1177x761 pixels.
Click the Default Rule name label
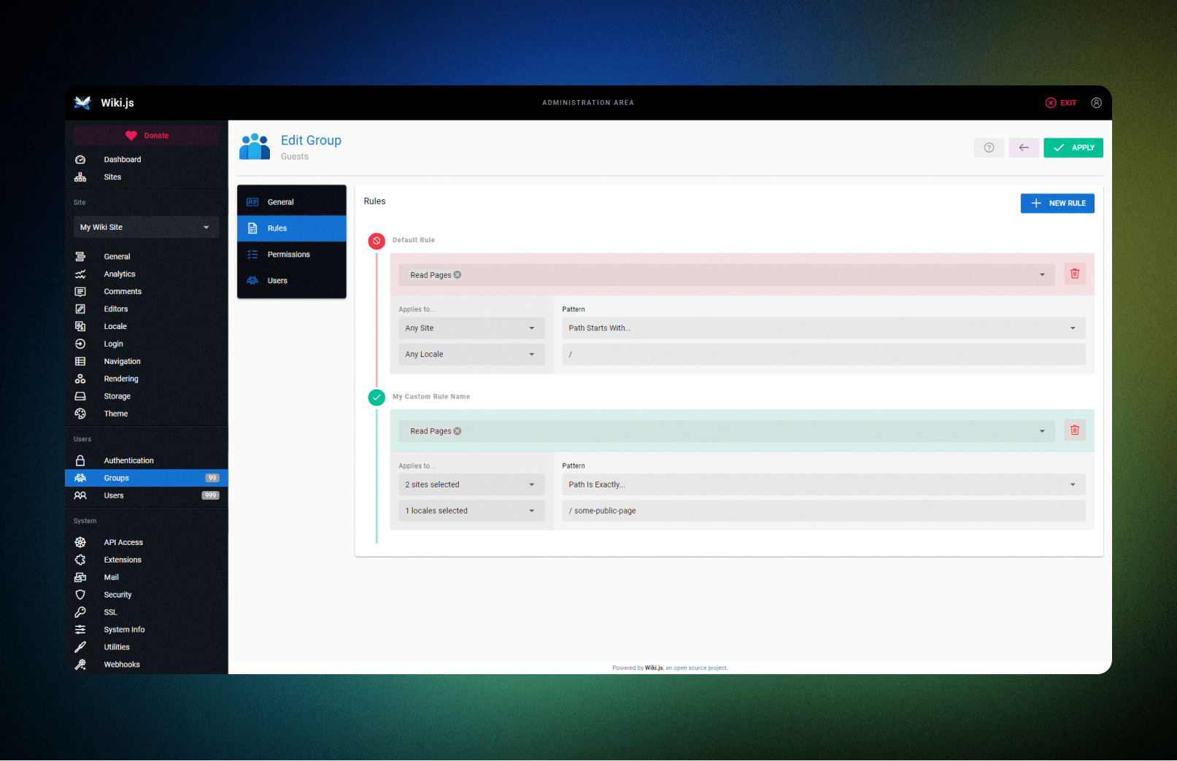(414, 240)
